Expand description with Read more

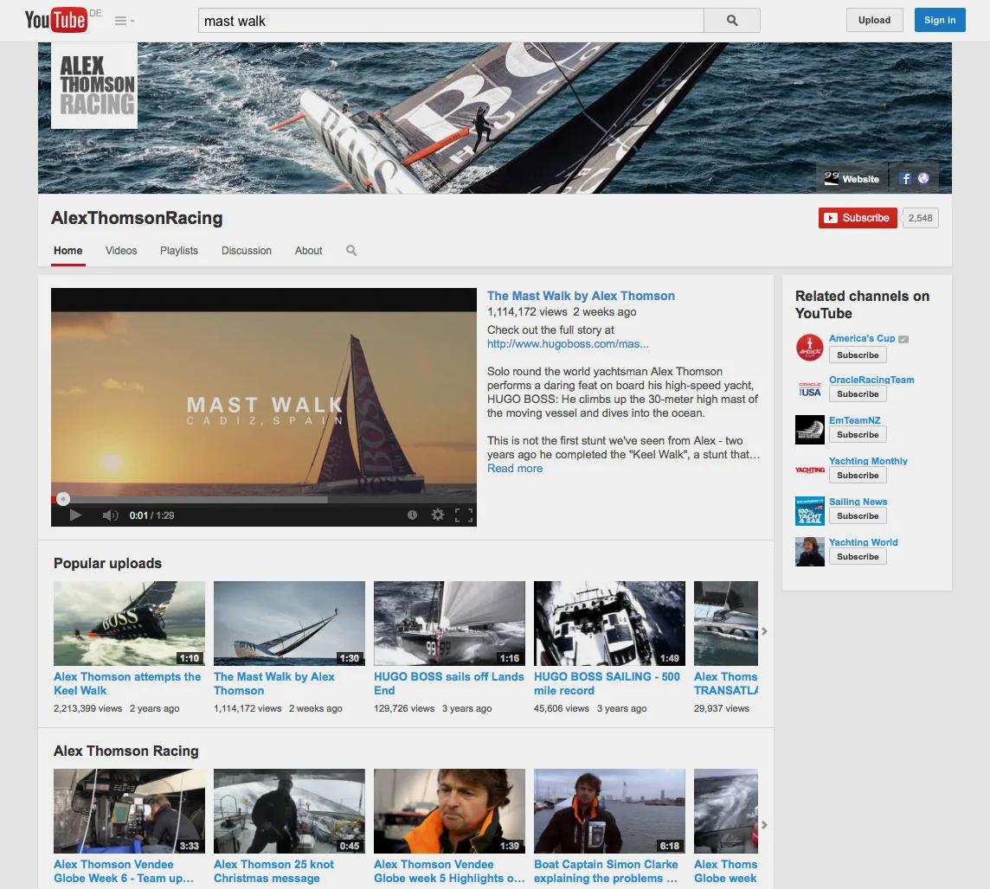pos(515,468)
